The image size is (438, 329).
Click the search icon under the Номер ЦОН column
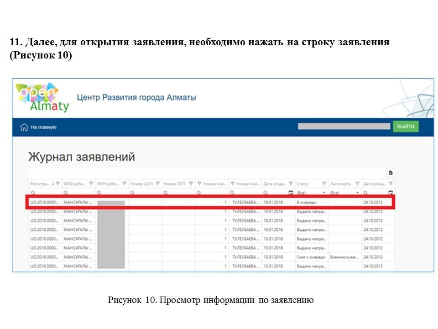click(132, 192)
